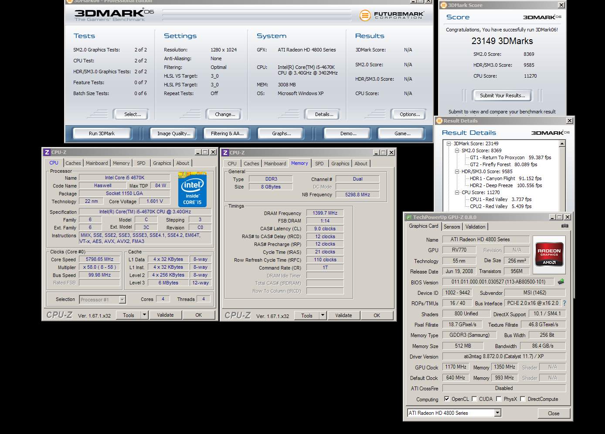The height and width of the screenshot is (434, 605).
Task: Click the Details... button under System
Action: click(x=324, y=114)
